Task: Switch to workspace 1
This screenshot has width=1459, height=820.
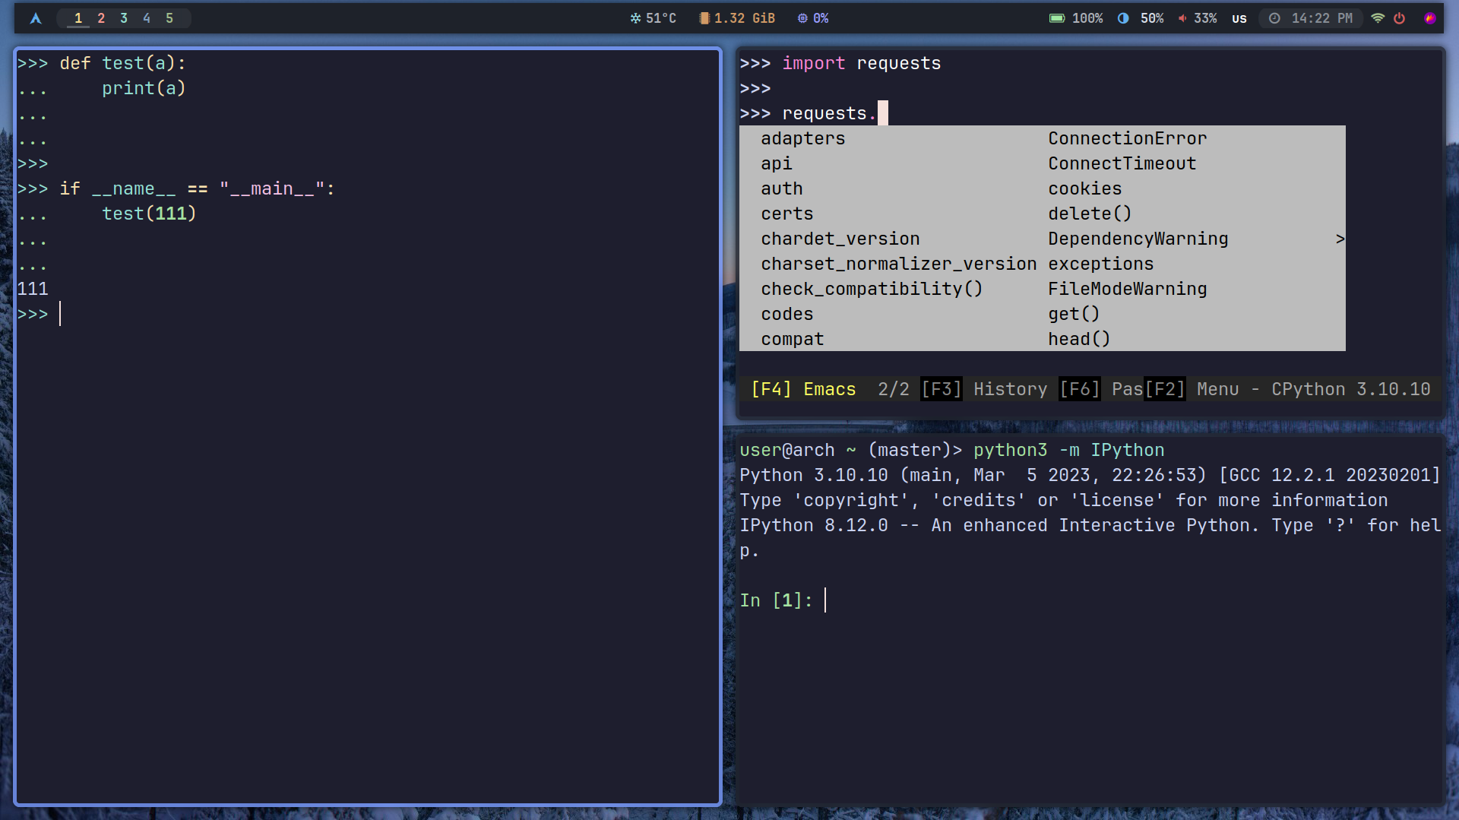Action: [x=78, y=18]
